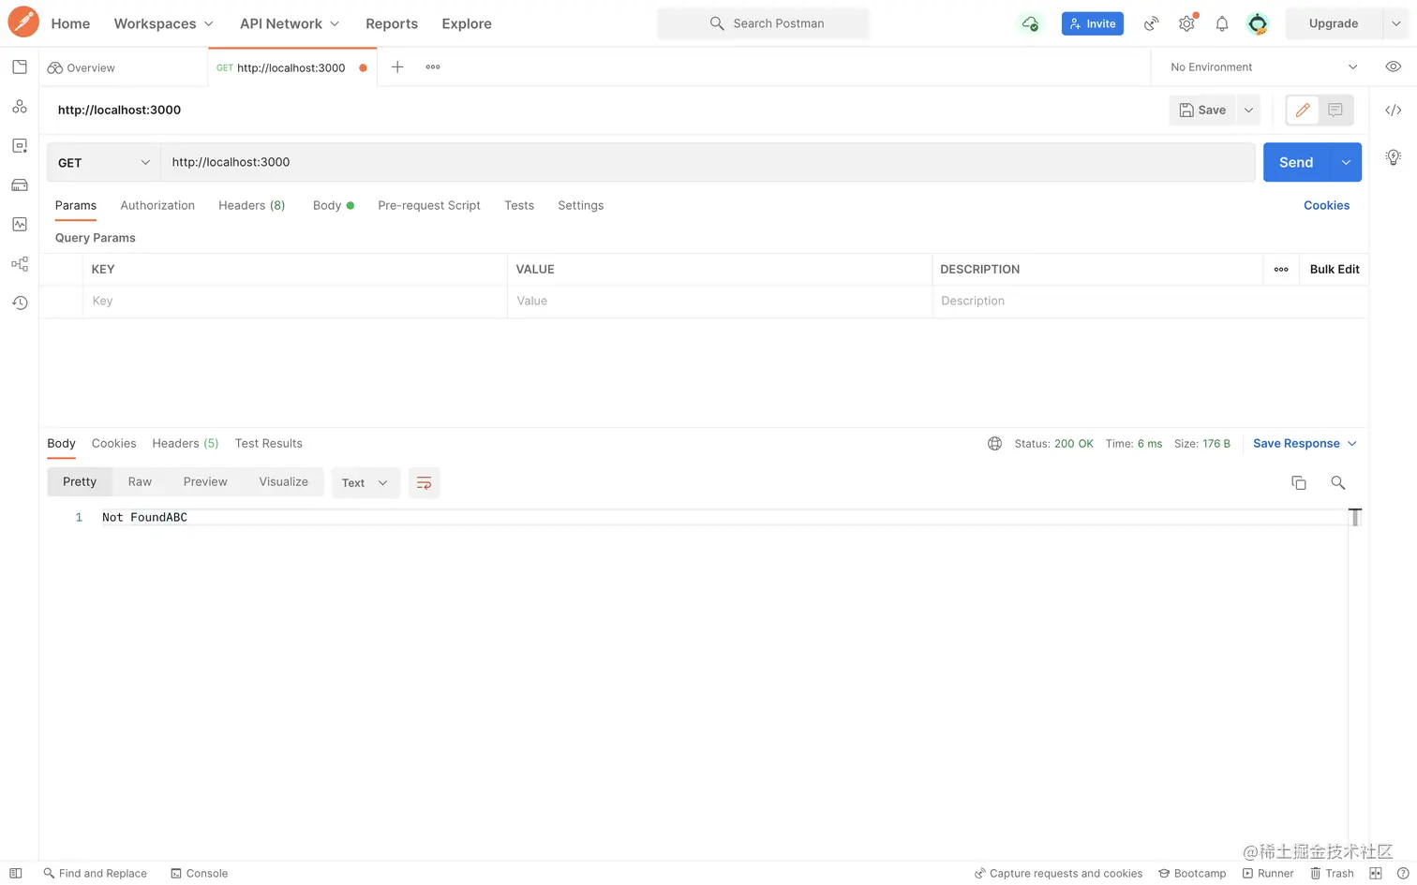Image resolution: width=1417 pixels, height=885 pixels.
Task: Switch response view to Raw
Action: point(140,481)
